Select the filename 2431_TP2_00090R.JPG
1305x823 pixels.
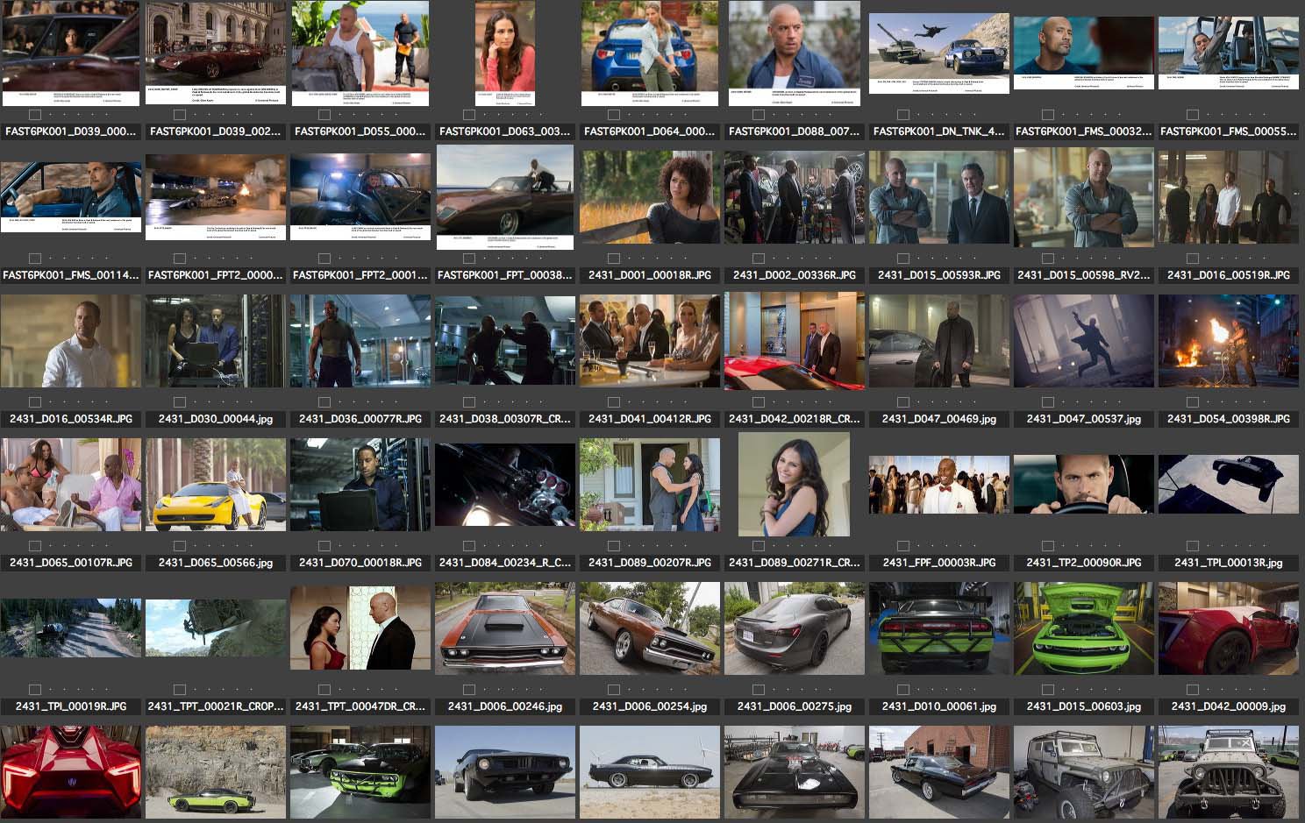(x=1084, y=563)
